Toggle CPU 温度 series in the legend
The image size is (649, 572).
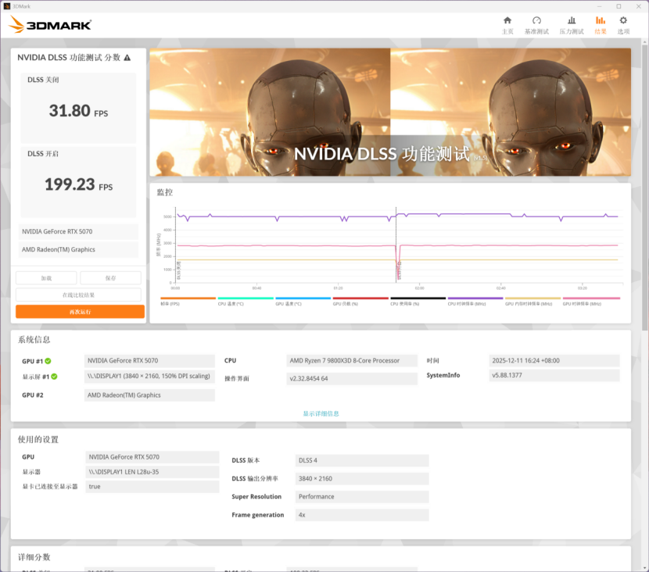click(246, 299)
